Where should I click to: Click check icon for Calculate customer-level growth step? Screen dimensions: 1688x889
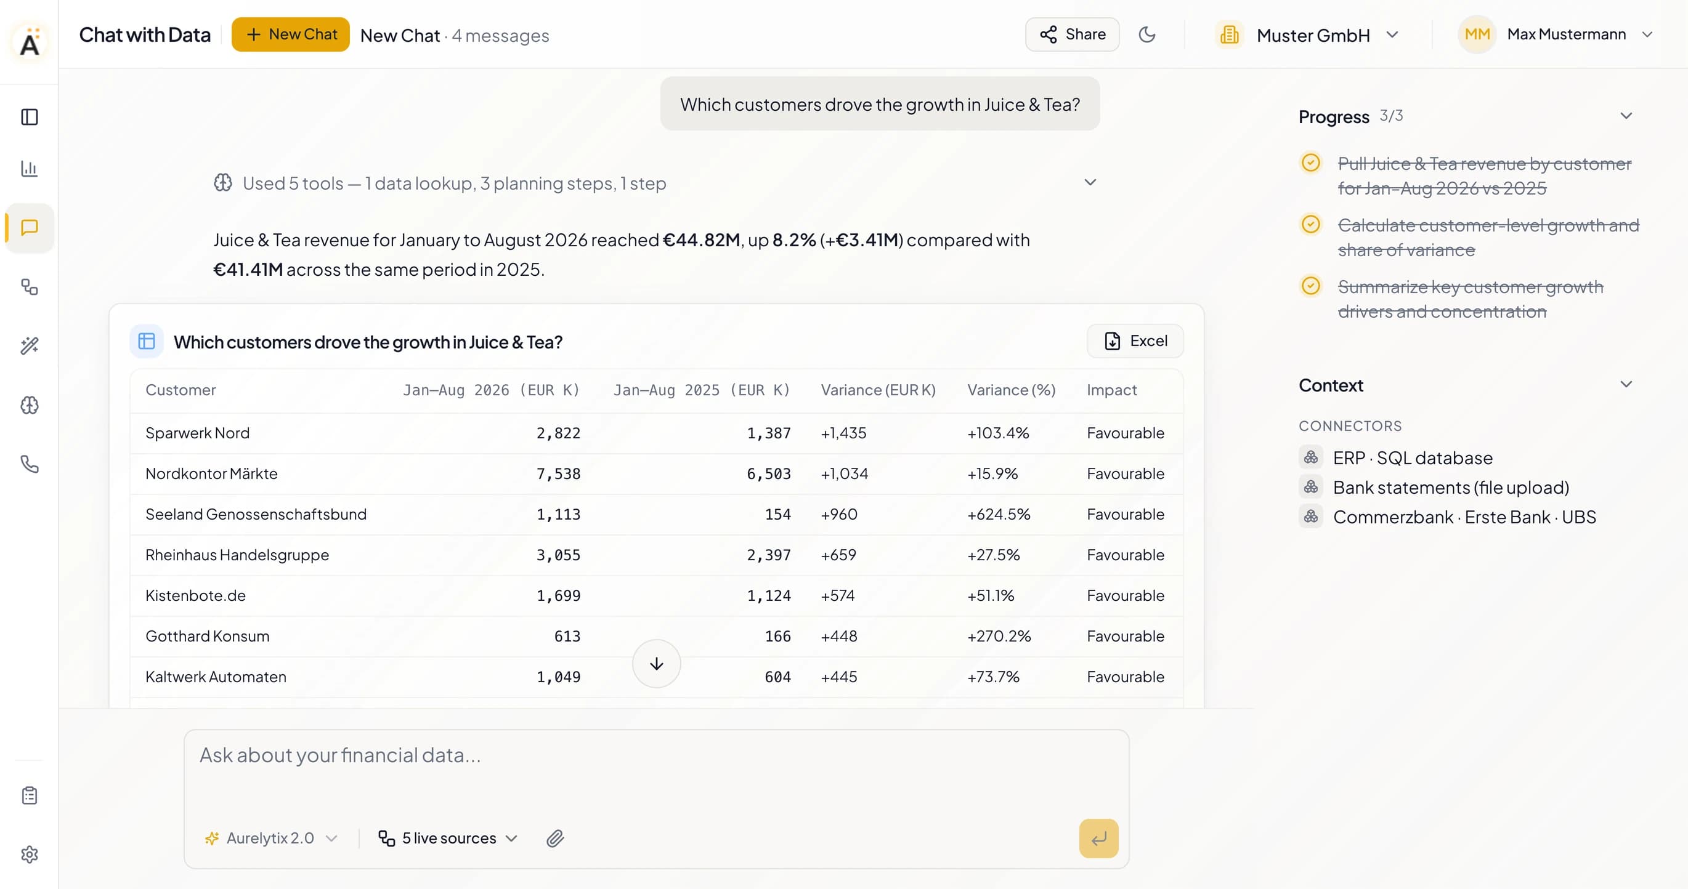tap(1310, 224)
